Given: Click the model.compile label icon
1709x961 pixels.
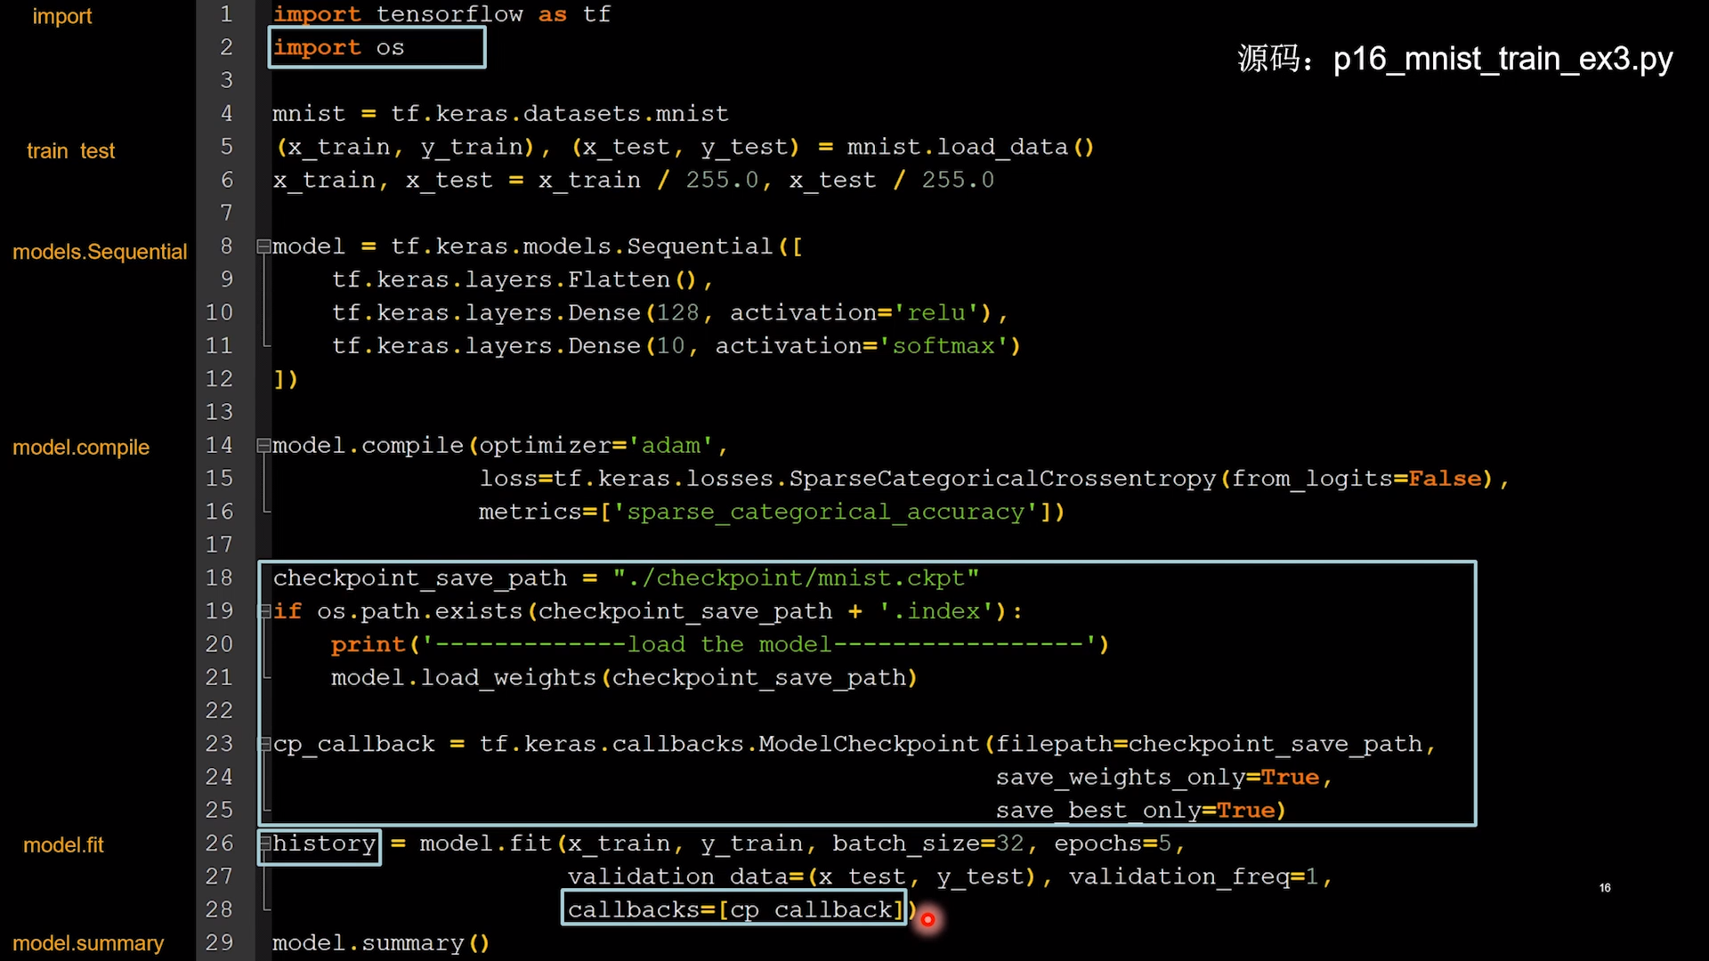Looking at the screenshot, I should click(81, 446).
